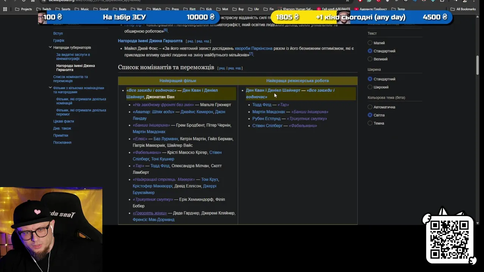The height and width of the screenshot is (272, 484).
Task: Click the QR code overlay
Action: (x=450, y=239)
